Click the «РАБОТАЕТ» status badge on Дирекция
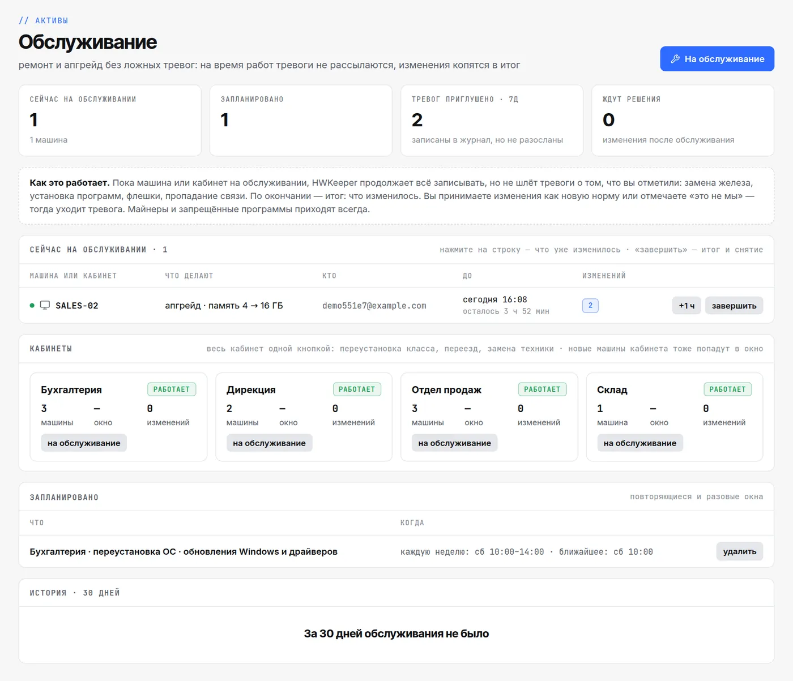 point(357,389)
